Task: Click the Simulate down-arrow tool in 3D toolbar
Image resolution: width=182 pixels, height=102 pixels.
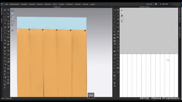Action: click(x=5, y=10)
